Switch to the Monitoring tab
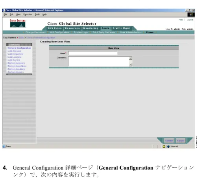The width and height of the screenshot is (197, 178). click(91, 28)
